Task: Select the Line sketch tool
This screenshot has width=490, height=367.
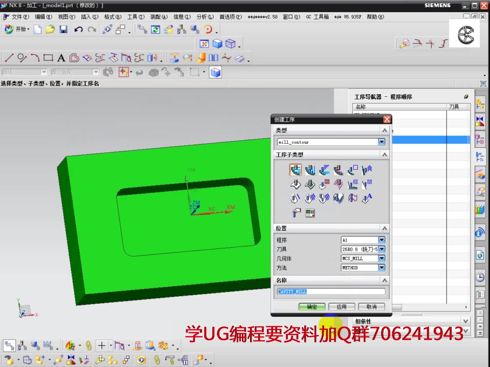Action: 8,58
